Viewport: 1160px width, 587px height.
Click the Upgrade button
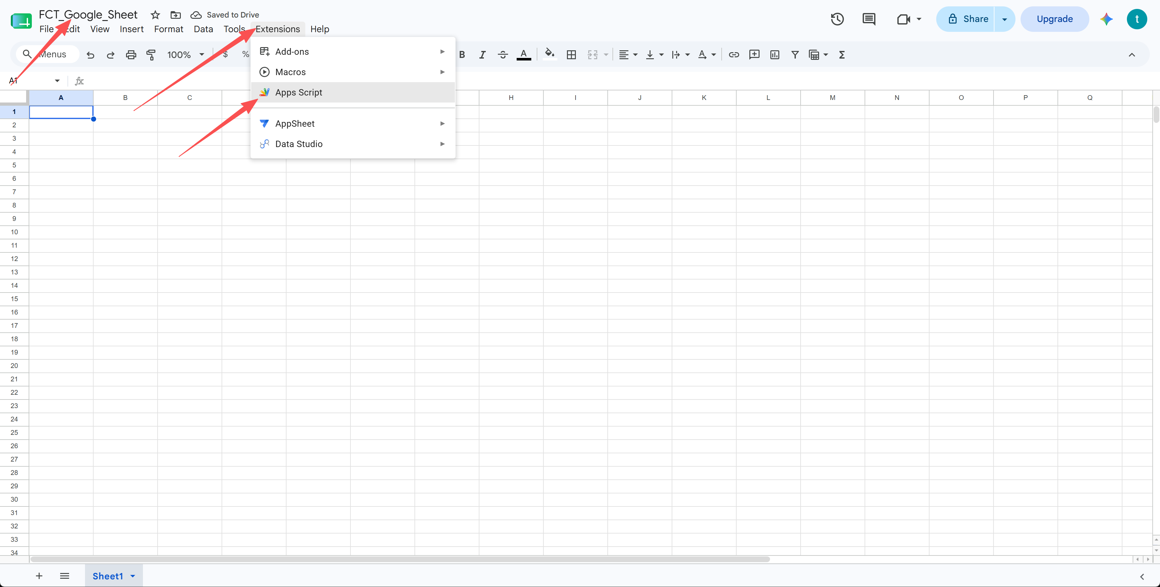(1055, 19)
